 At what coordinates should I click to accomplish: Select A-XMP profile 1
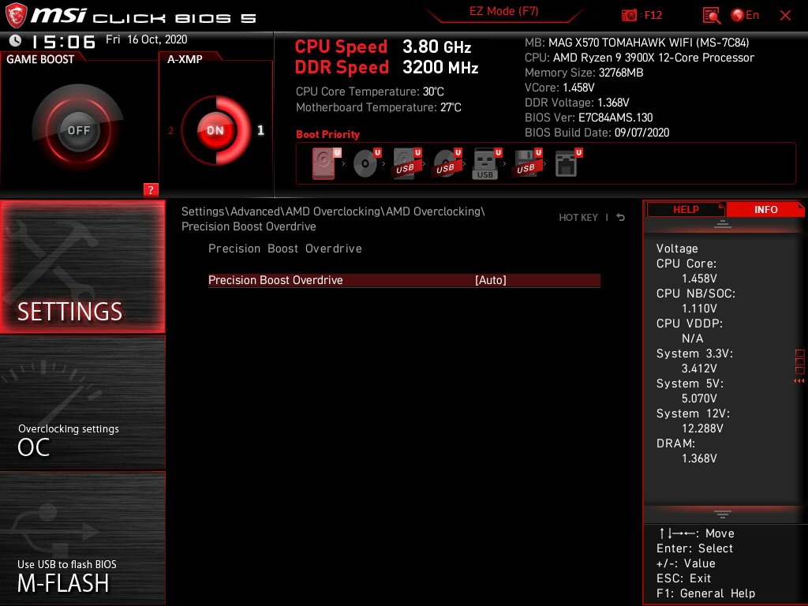click(x=260, y=130)
